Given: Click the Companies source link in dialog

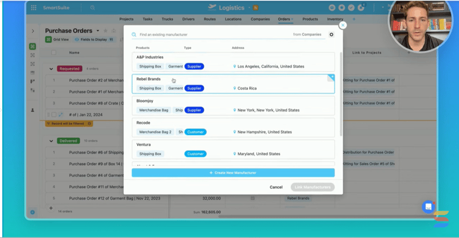Looking at the screenshot, I should (x=312, y=34).
